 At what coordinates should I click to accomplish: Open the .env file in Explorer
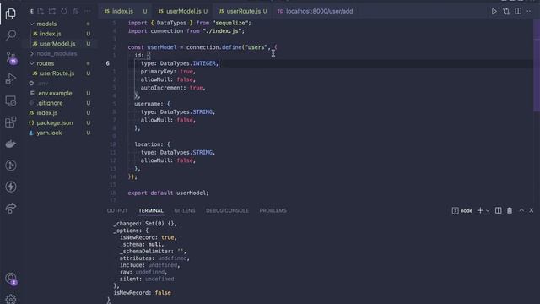click(43, 84)
